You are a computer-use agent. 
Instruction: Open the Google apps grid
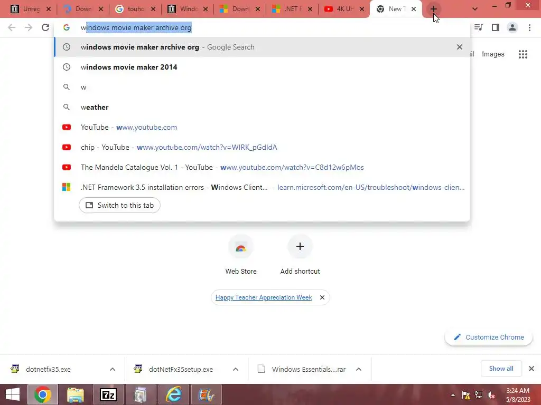click(523, 54)
